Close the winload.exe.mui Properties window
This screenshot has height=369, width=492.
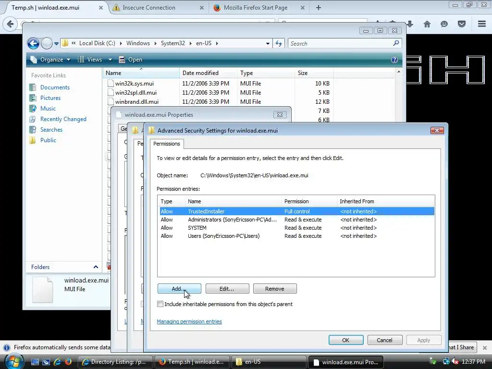pyautogui.click(x=280, y=114)
